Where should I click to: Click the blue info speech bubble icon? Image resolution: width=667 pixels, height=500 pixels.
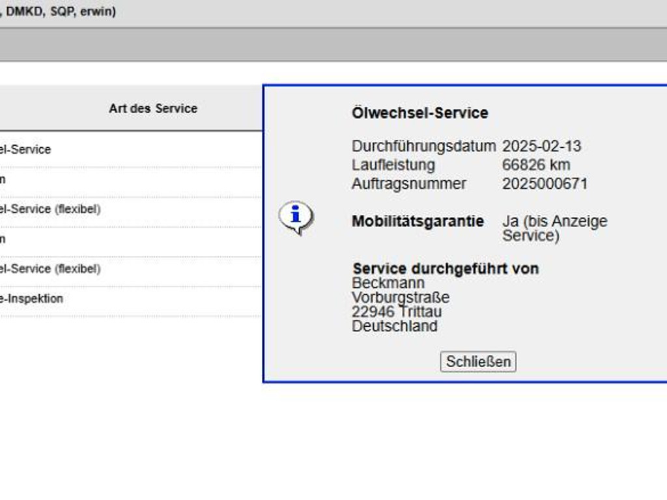[x=296, y=217]
